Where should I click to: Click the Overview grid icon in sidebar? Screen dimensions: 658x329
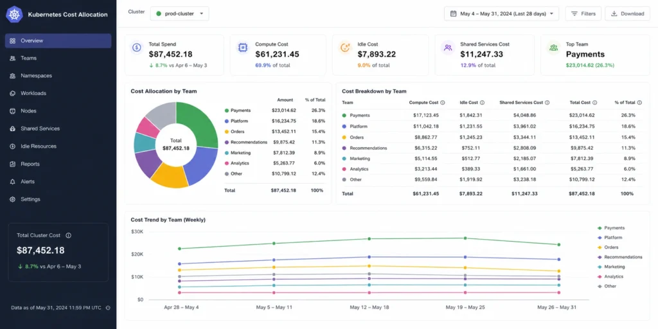point(13,40)
